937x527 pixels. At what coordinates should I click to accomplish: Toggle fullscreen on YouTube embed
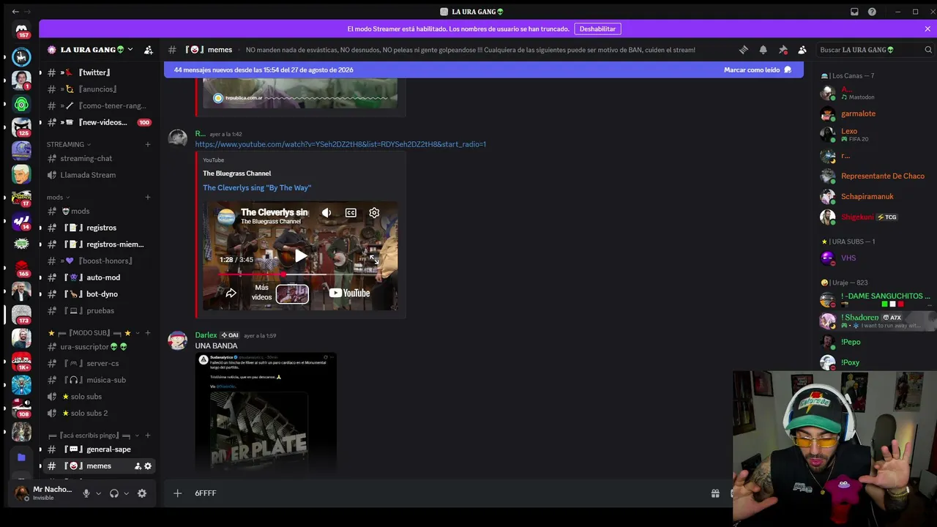(x=374, y=260)
